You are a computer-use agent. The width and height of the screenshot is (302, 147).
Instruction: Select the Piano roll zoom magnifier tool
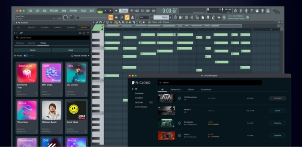pyautogui.click(x=140, y=22)
